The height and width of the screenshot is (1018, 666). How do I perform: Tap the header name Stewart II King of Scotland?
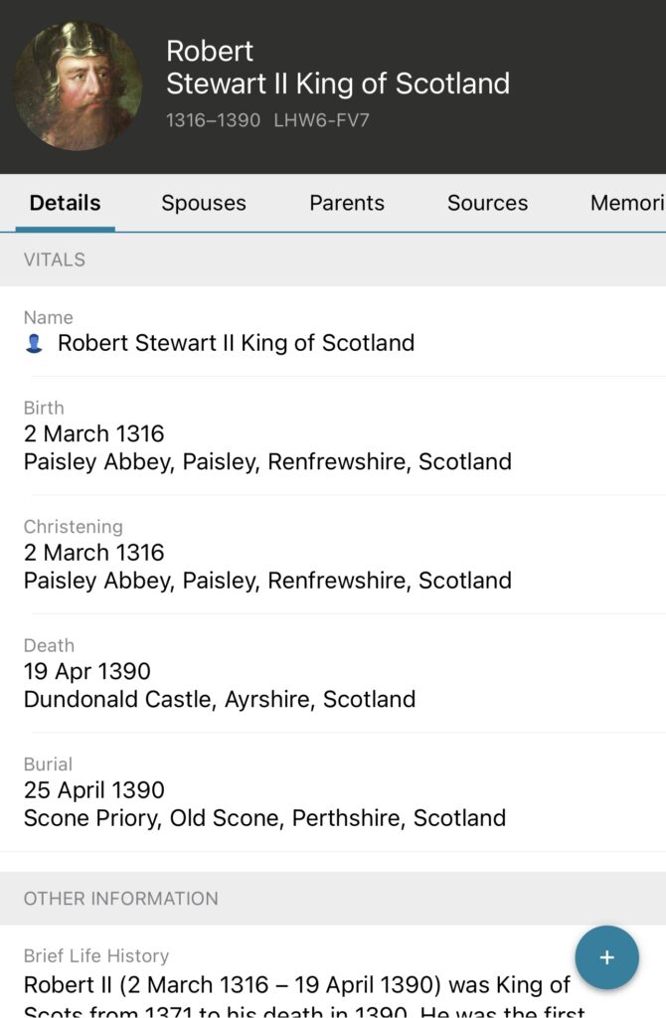click(338, 84)
